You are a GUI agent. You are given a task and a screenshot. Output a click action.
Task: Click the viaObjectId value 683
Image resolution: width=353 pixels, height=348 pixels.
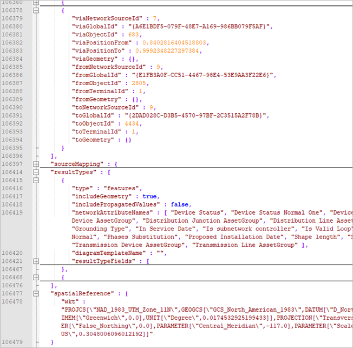pyautogui.click(x=134, y=35)
